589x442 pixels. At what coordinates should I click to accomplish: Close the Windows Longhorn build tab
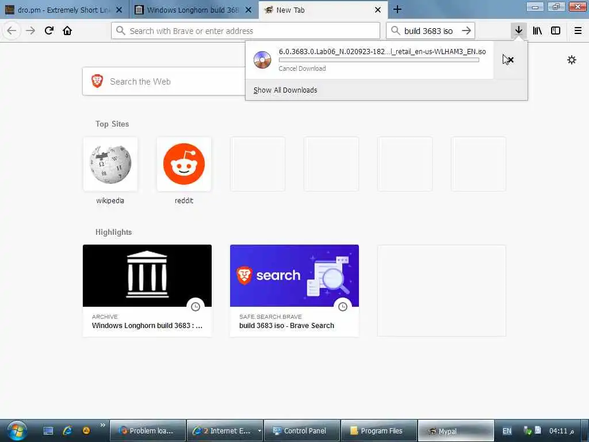click(248, 10)
